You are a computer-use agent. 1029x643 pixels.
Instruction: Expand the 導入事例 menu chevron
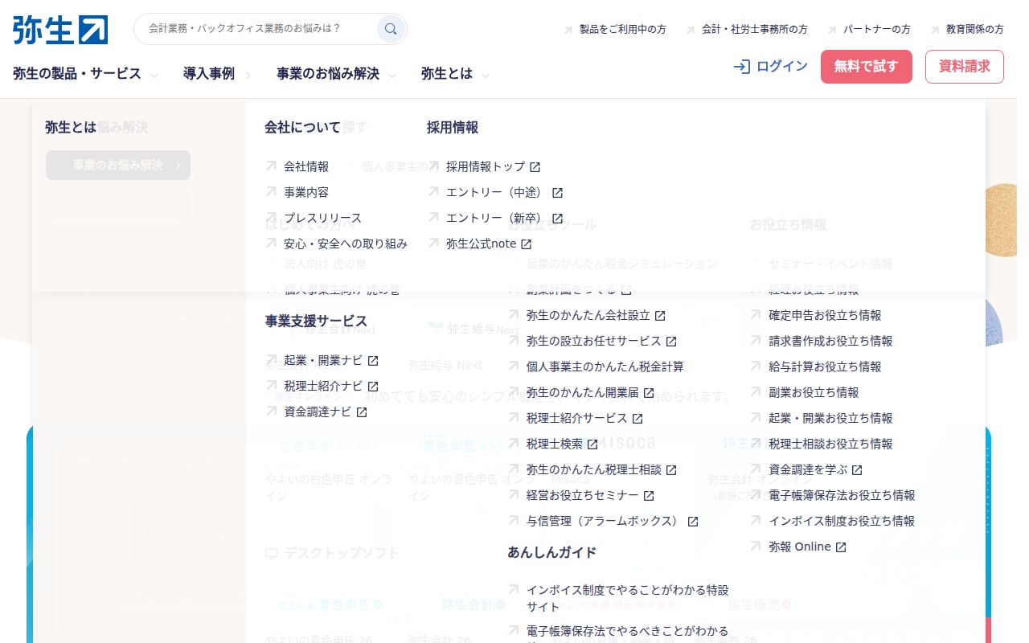click(248, 76)
